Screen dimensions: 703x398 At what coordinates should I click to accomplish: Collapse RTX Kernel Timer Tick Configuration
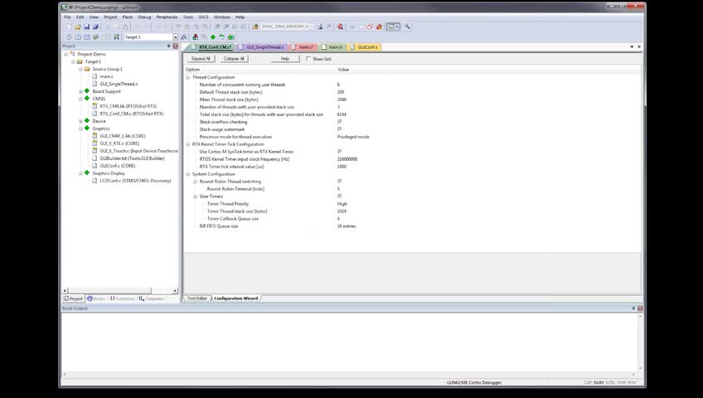(188, 144)
